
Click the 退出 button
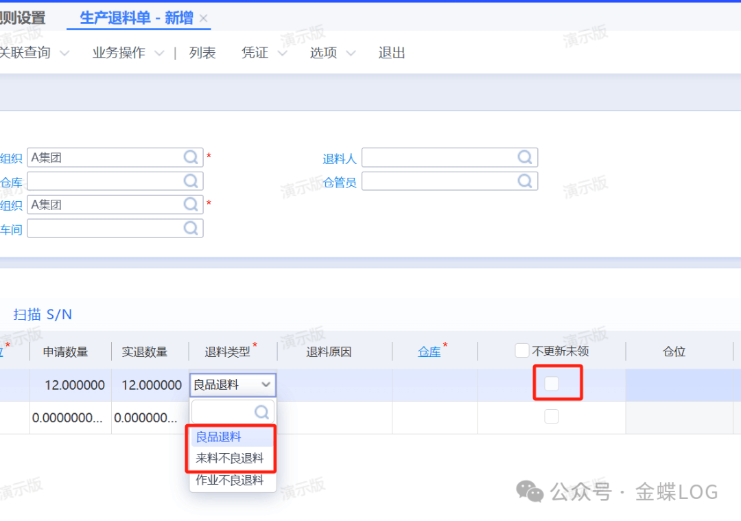[x=392, y=53]
